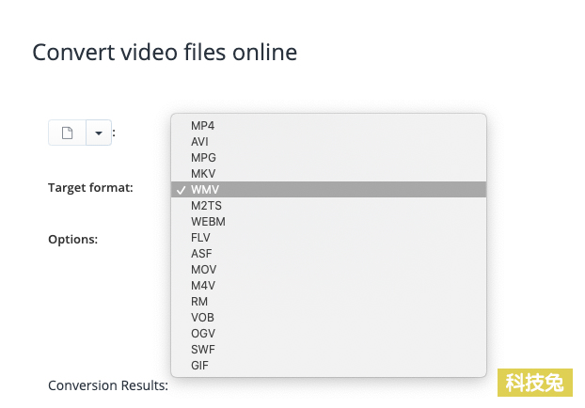Pick M4V as target format
The height and width of the screenshot is (408, 585).
click(328, 286)
